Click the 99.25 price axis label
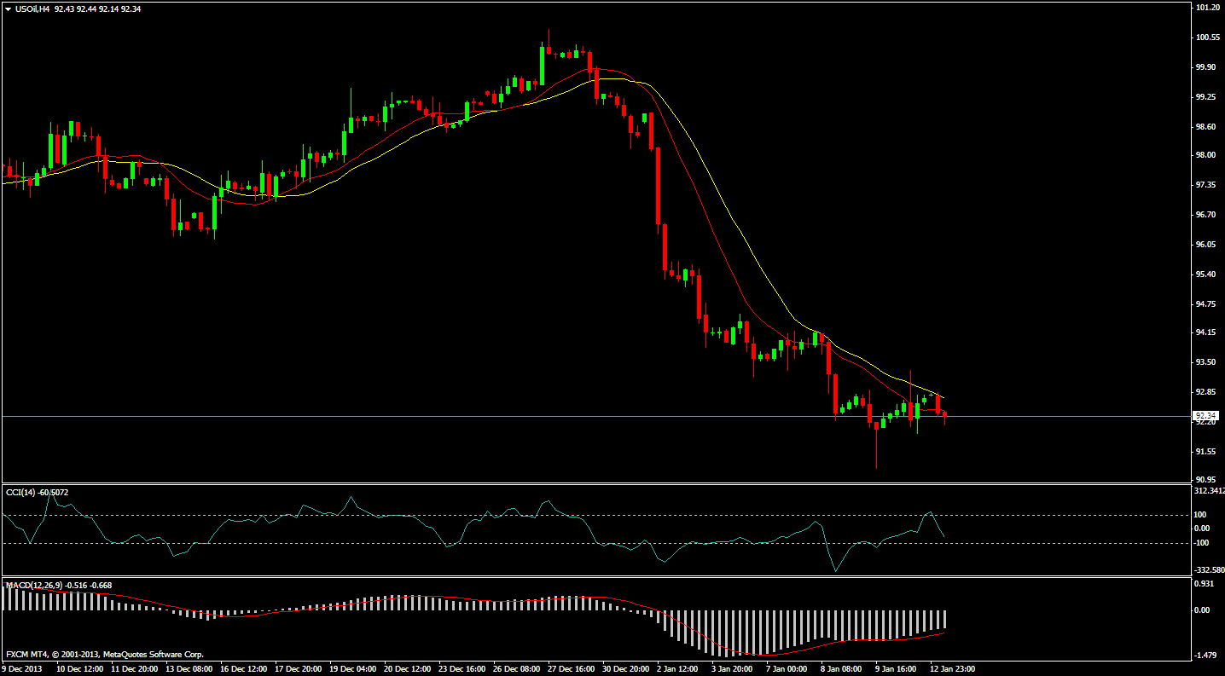This screenshot has height=676, width=1225. [1206, 96]
